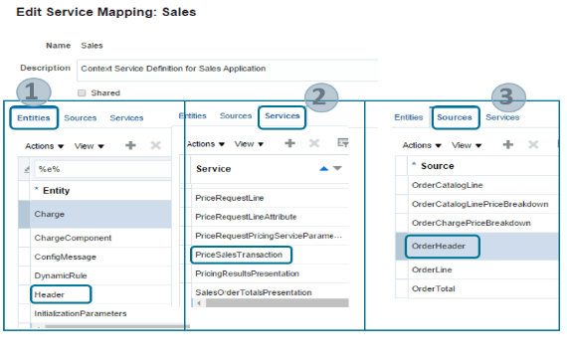Select the PriceRequestPricingServiceParame... row
The width and height of the screenshot is (567, 359).
270,236
